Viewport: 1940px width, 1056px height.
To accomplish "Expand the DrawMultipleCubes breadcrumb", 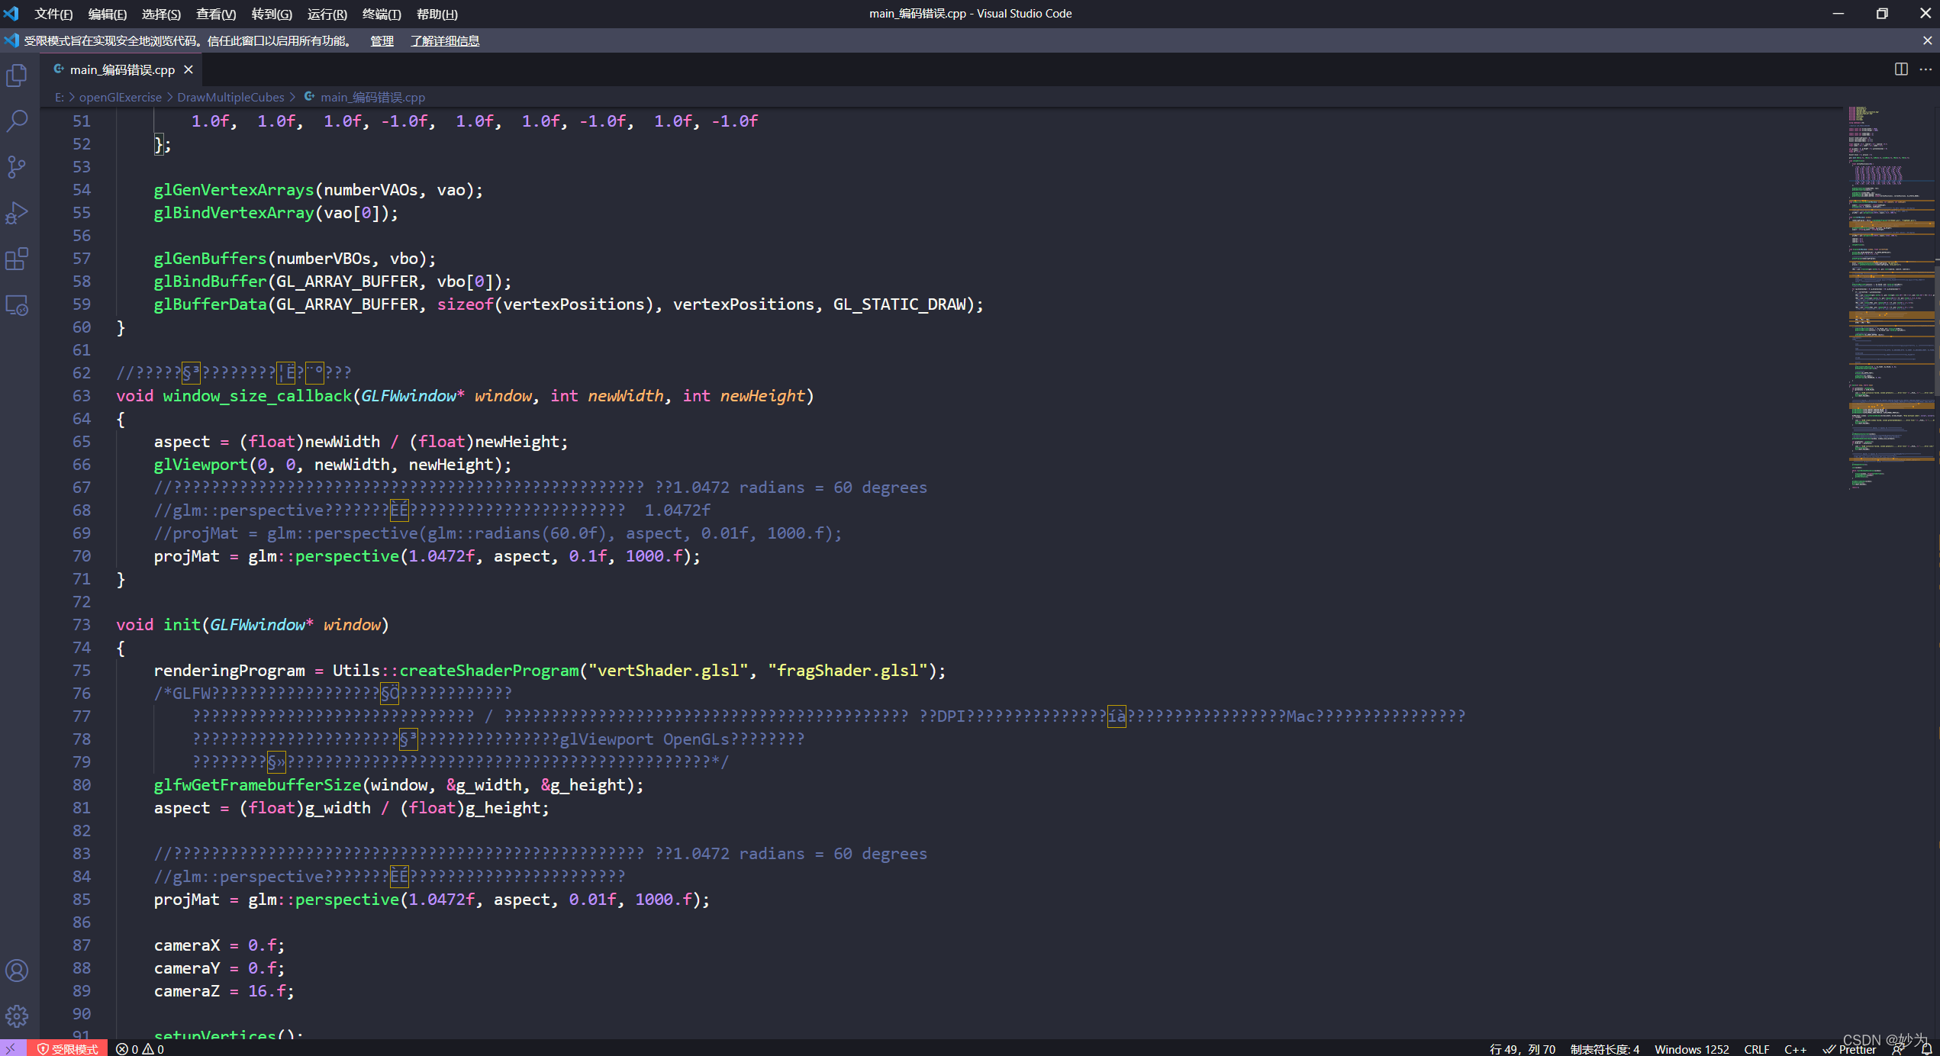I will (x=230, y=97).
